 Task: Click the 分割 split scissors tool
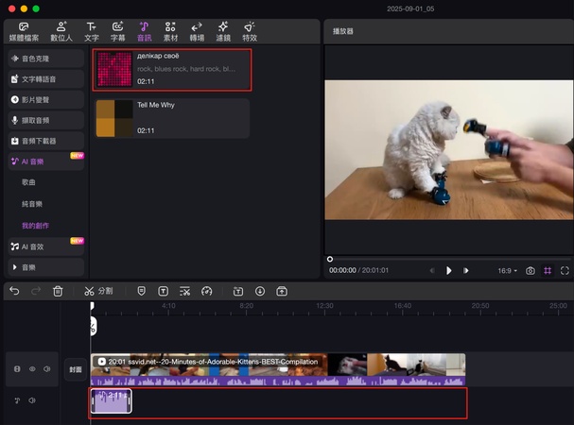(x=98, y=291)
